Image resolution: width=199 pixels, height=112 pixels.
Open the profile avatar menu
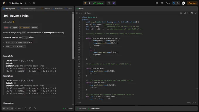click(183, 3)
